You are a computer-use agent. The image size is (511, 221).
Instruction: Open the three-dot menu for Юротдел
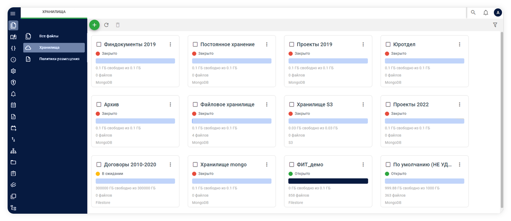tap(459, 44)
